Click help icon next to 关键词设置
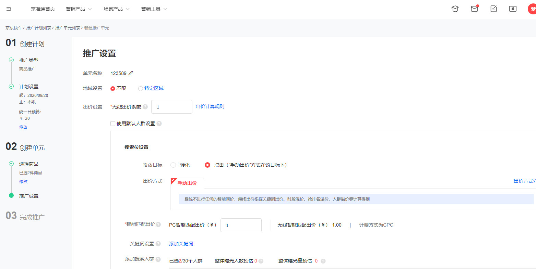536x269 pixels. [x=158, y=244]
